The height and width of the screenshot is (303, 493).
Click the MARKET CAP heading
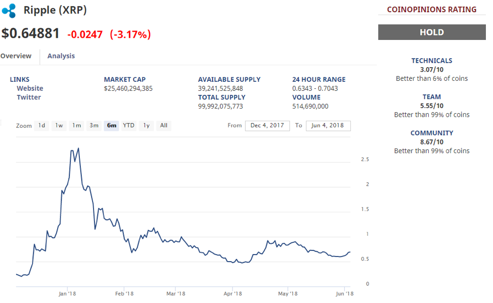click(x=125, y=79)
